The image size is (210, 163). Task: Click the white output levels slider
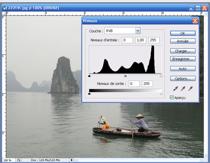[161, 94]
